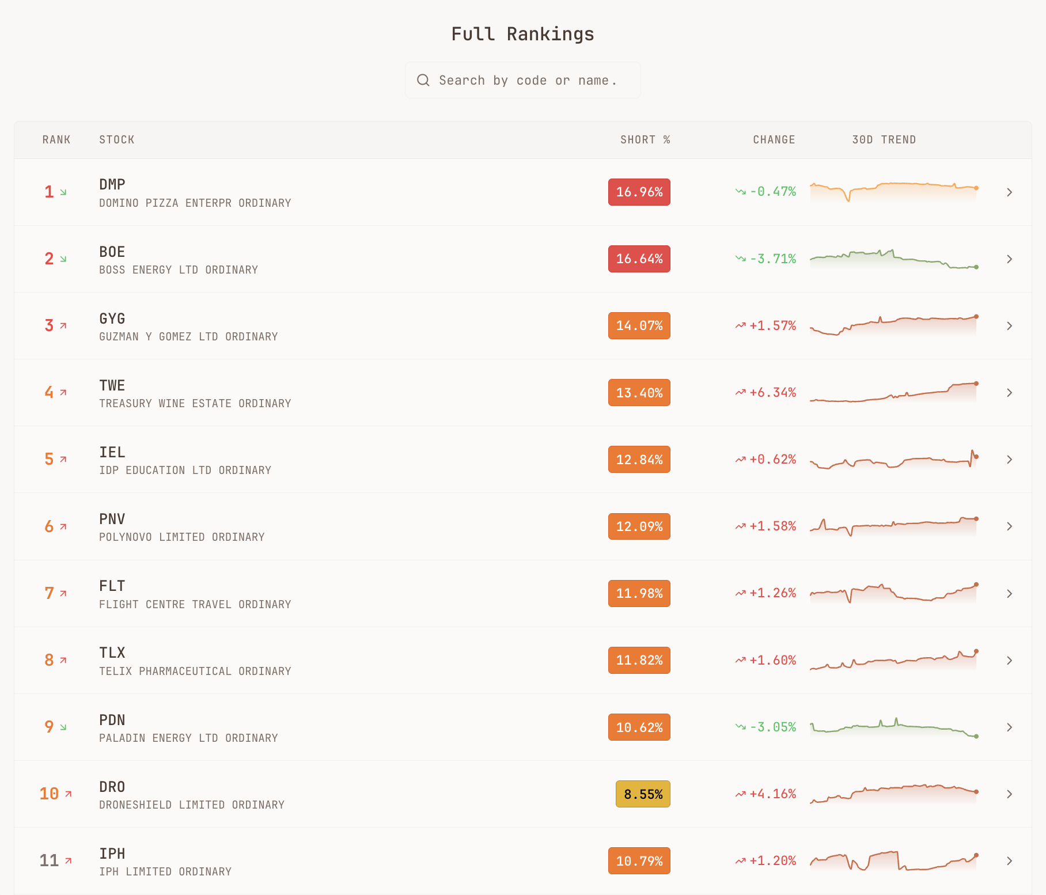Viewport: 1046px width, 895px height.
Task: Click the uptrend icon next to +6.34%
Action: coord(741,392)
